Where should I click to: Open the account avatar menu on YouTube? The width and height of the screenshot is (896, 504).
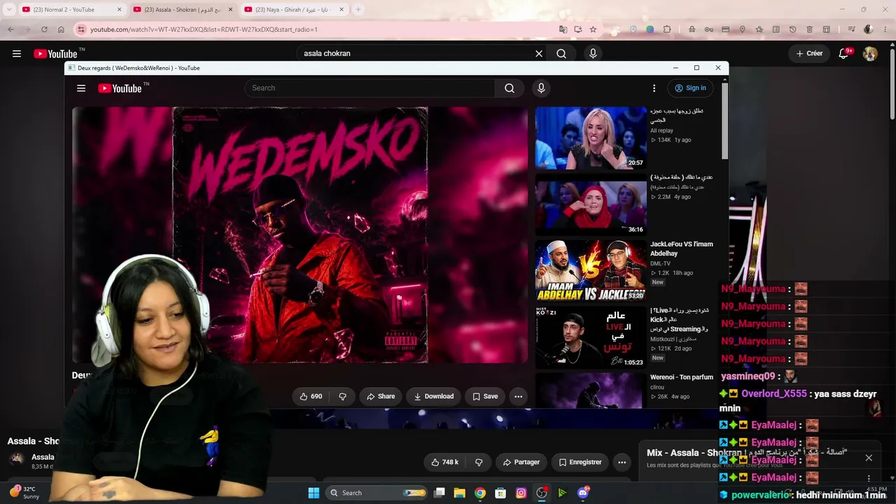pyautogui.click(x=870, y=54)
